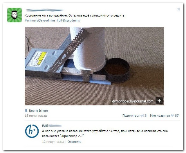Open the green bearded-man community avatar
The image size is (186, 153).
(x=15, y=15)
